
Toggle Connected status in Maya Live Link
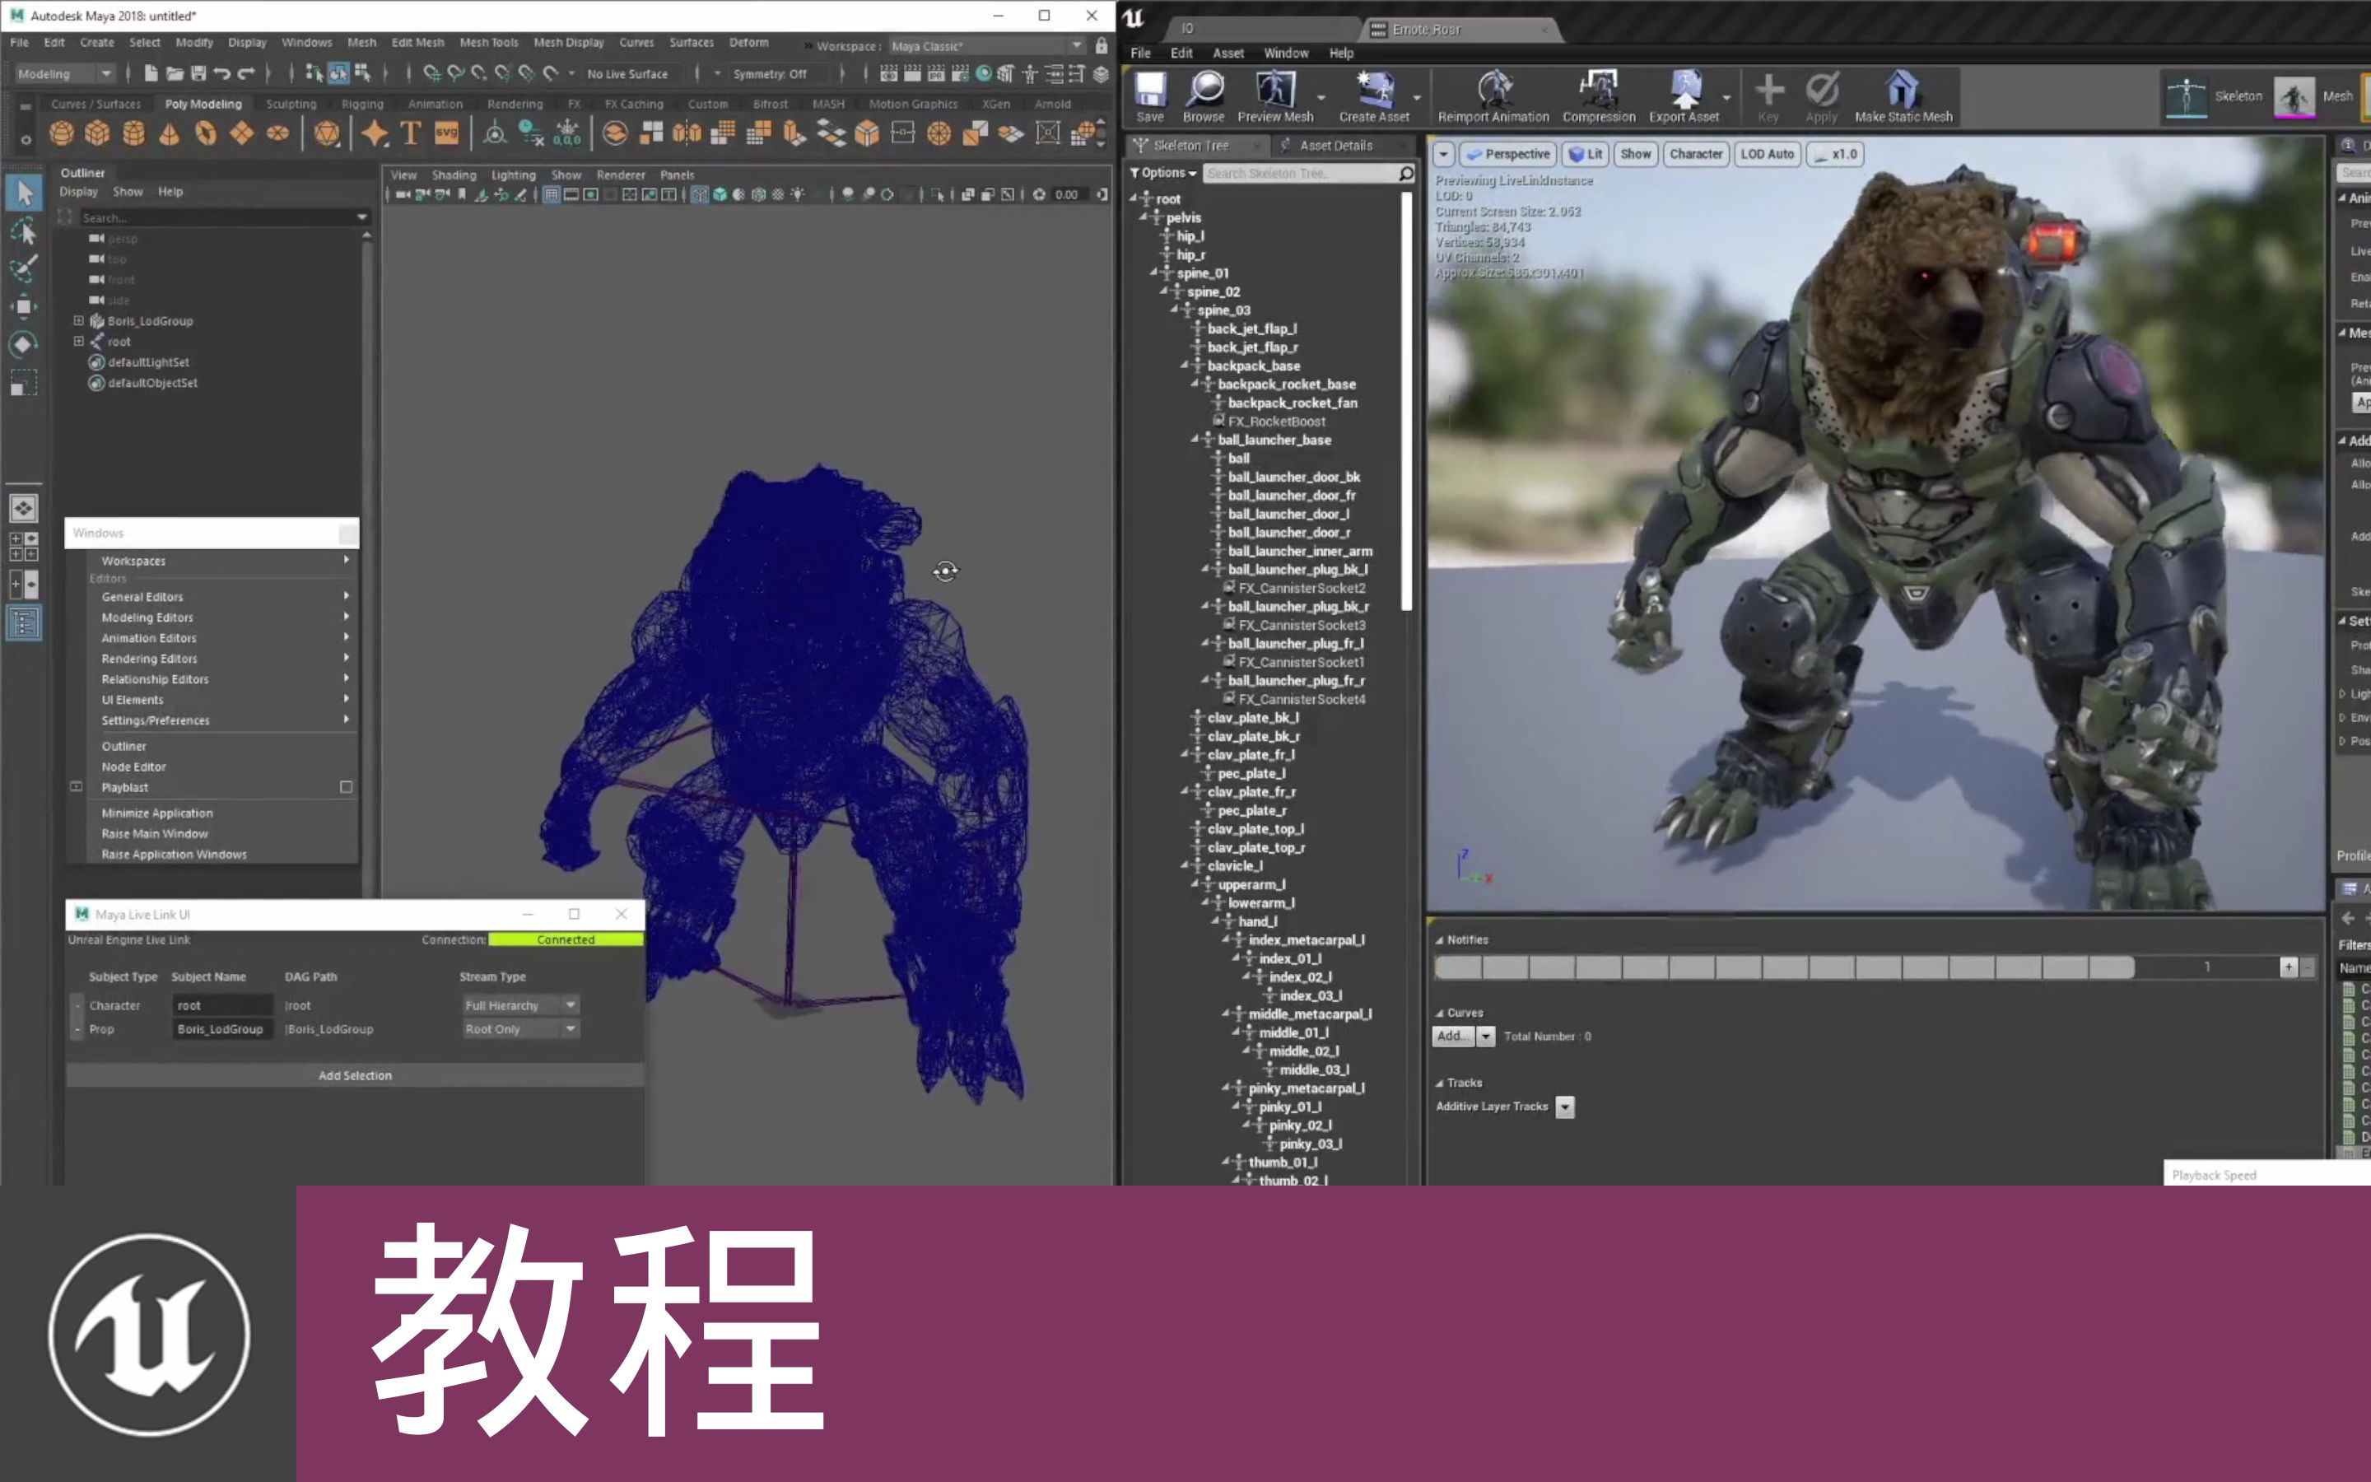point(563,939)
